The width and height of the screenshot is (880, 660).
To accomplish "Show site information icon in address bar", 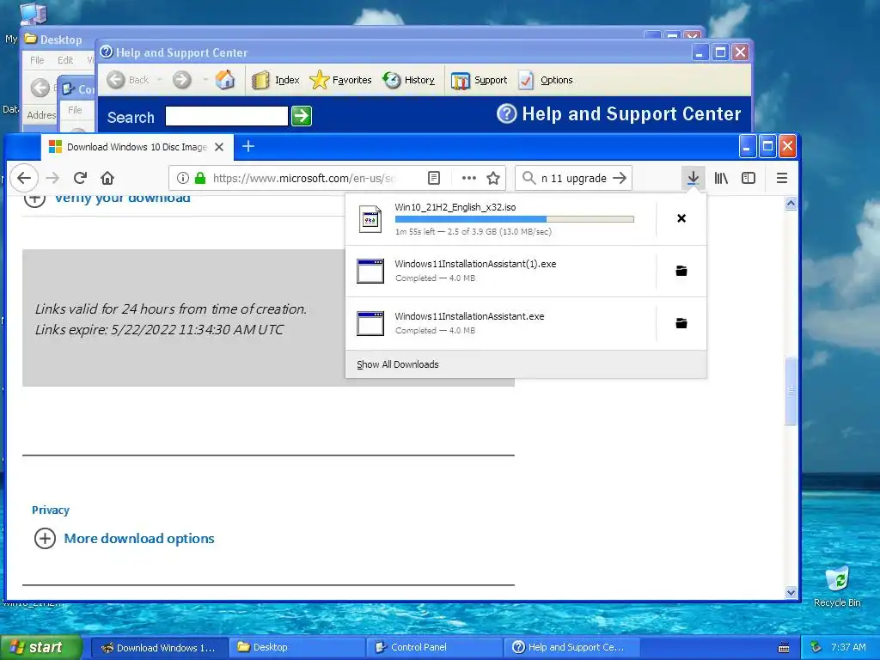I will tap(182, 179).
